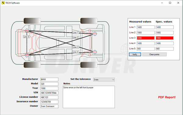183x115 pixels.
Task: Click the Line 1 label on diagram
Action: (x=76, y=33)
